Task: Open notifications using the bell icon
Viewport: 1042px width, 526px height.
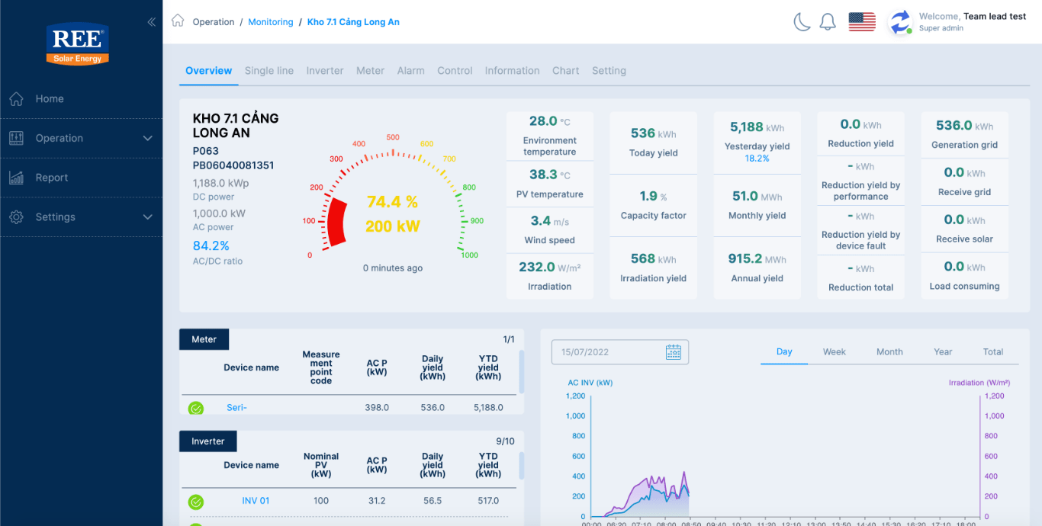Action: (x=828, y=22)
